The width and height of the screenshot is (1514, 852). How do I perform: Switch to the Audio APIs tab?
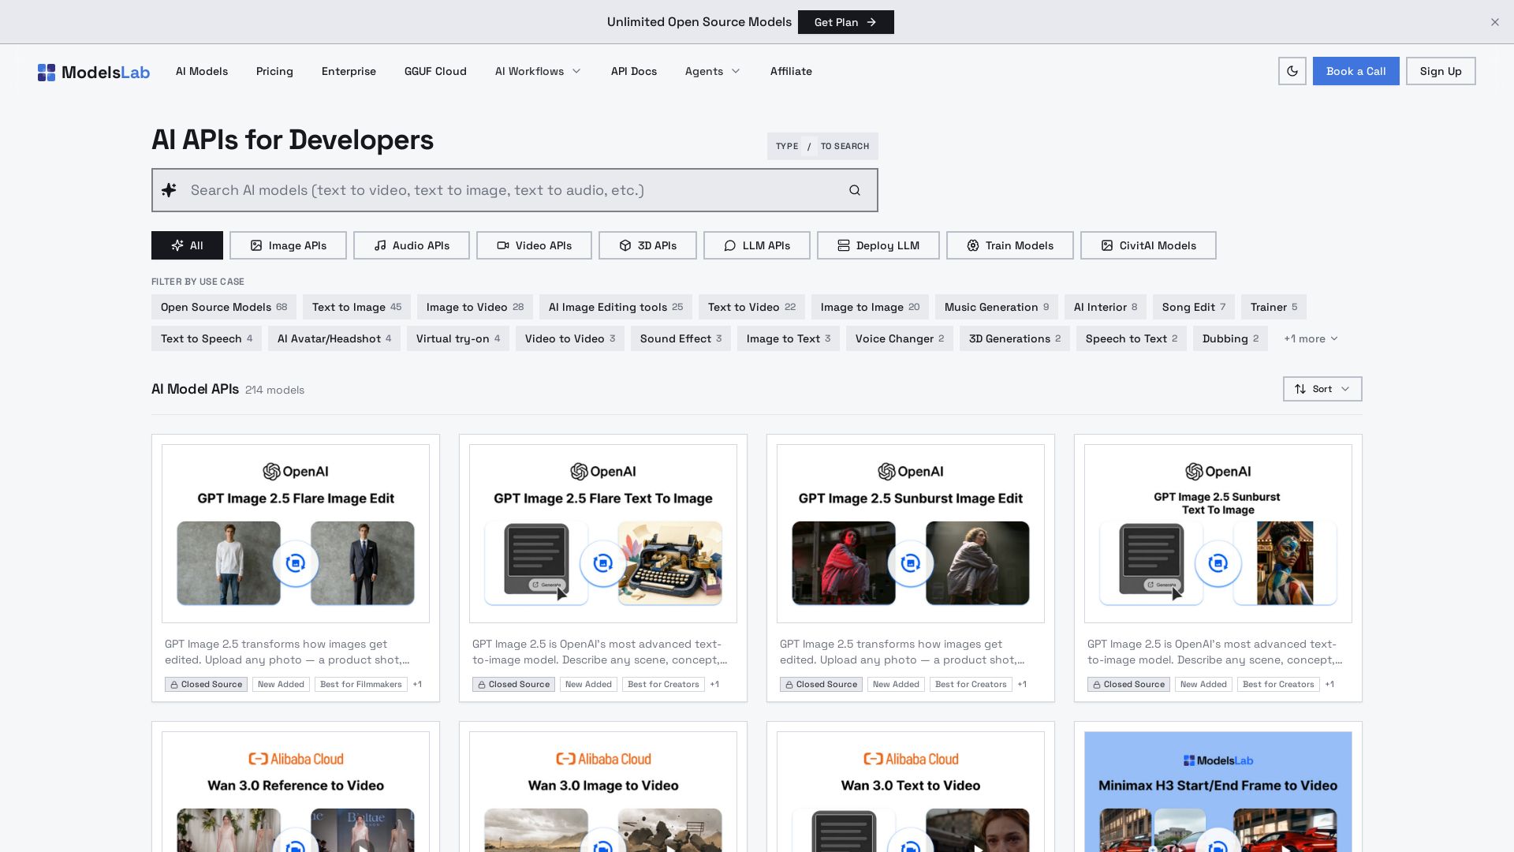412,245
